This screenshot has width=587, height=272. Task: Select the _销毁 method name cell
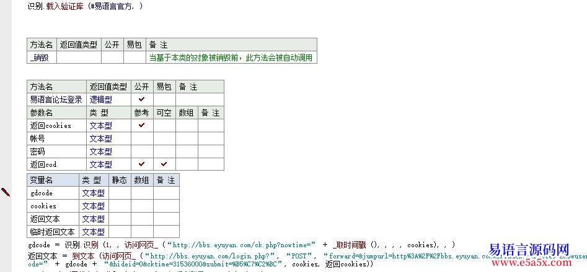coord(42,57)
